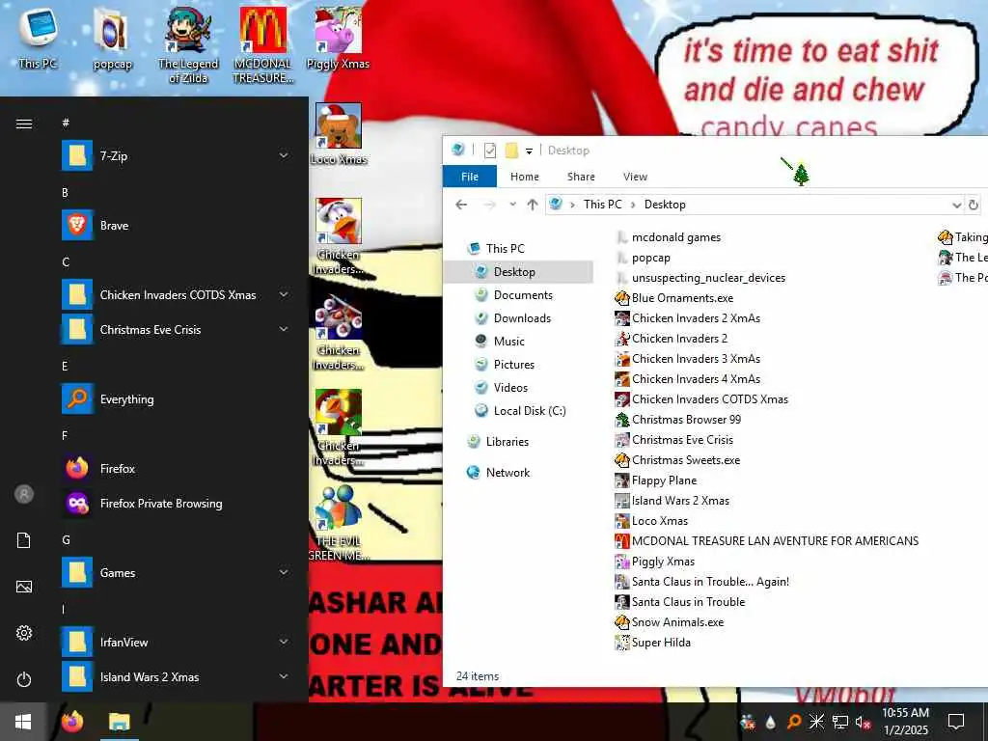Open Firefox from the taskbar
Viewport: 988px width, 741px height.
coord(71,722)
